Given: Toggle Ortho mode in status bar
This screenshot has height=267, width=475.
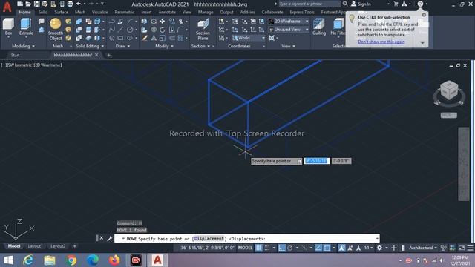Looking at the screenshot, I should [x=282, y=248].
